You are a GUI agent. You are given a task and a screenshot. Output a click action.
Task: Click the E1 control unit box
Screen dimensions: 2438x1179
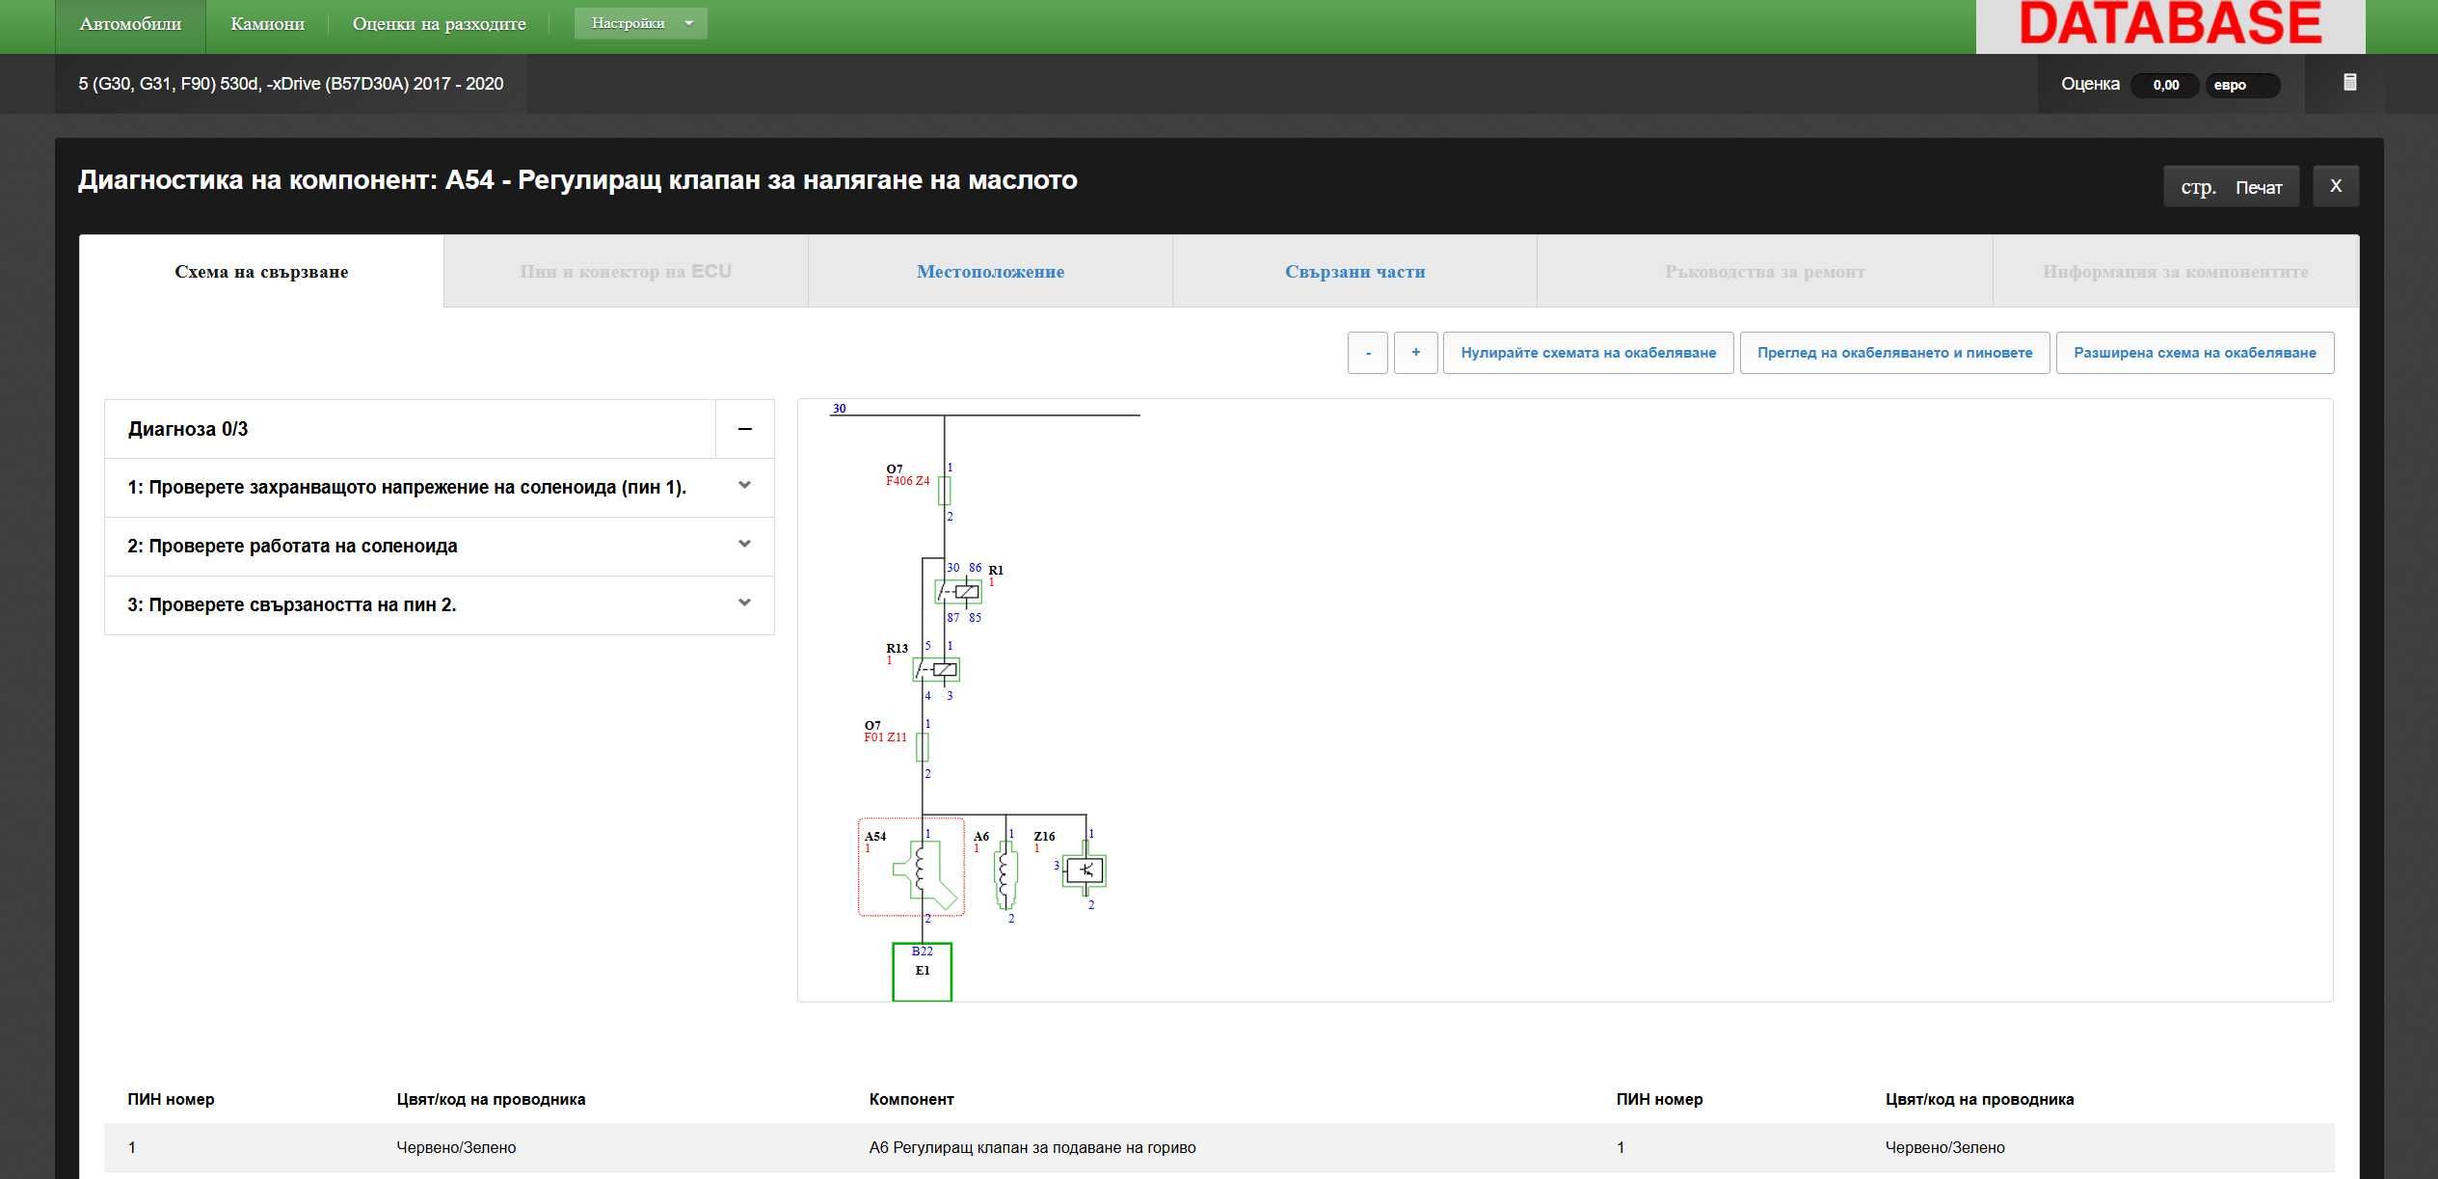click(922, 972)
